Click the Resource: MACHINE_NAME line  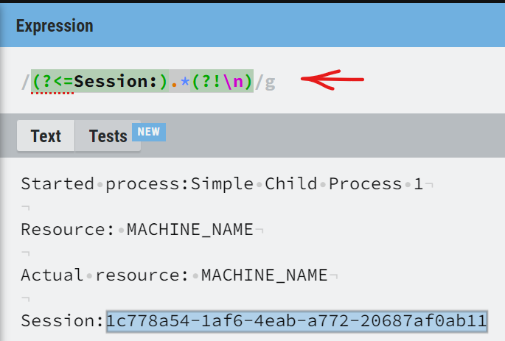click(x=136, y=230)
